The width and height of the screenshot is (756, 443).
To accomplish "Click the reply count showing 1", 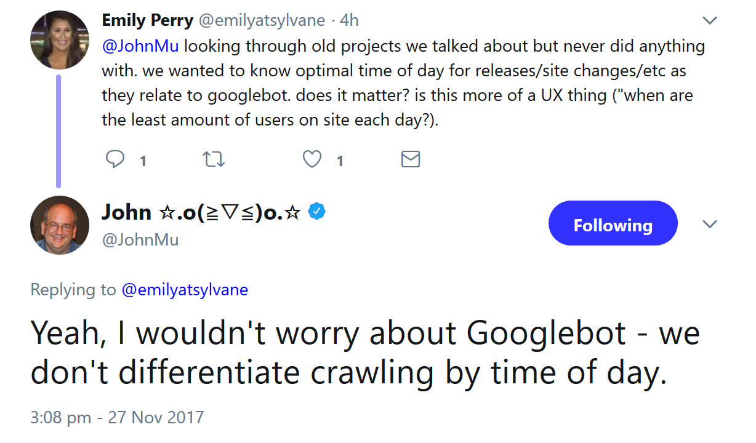I will tap(142, 160).
